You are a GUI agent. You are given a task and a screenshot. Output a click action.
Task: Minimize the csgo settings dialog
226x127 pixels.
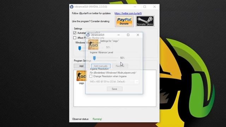[119, 35]
